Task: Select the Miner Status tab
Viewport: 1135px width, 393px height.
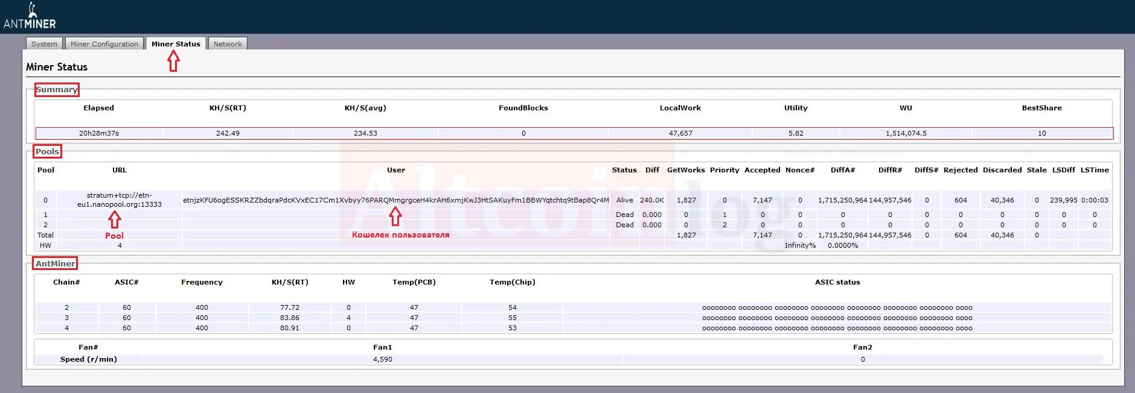Action: (x=176, y=43)
